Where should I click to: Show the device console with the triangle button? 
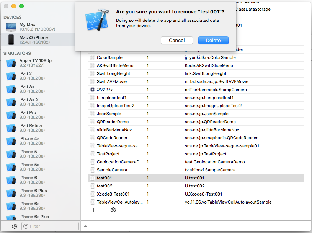[86, 226]
